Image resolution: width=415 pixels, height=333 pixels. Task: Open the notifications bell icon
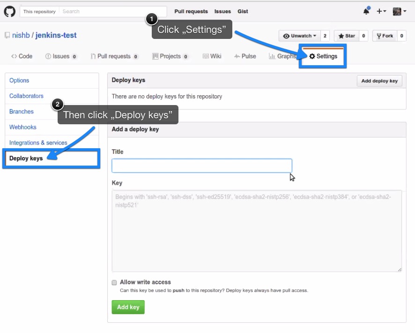click(x=367, y=11)
